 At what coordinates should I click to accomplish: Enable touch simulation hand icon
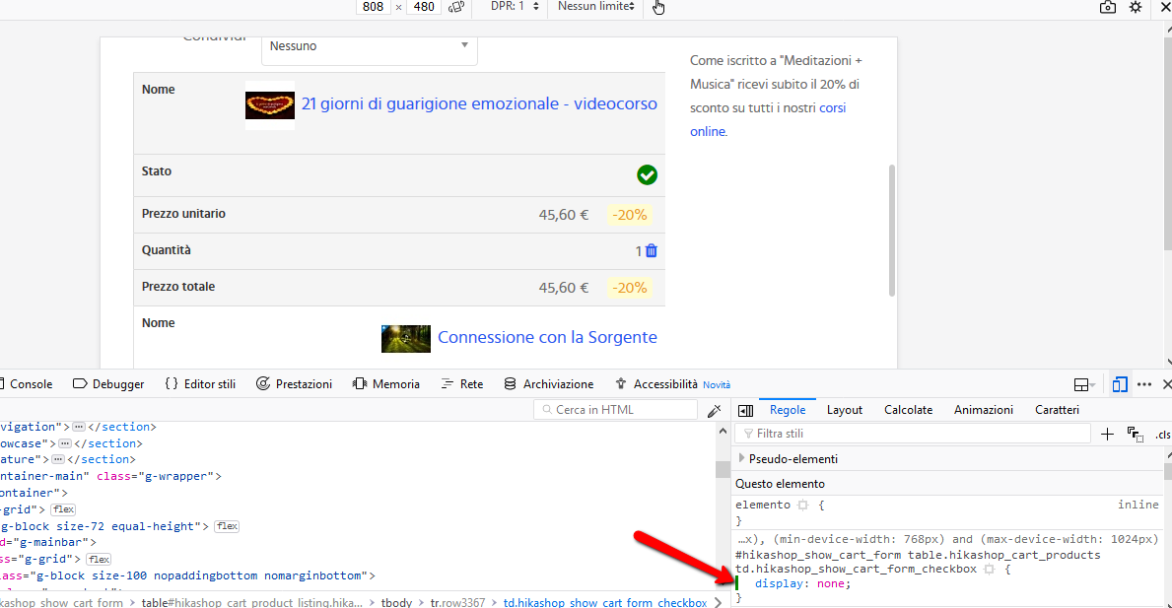658,8
